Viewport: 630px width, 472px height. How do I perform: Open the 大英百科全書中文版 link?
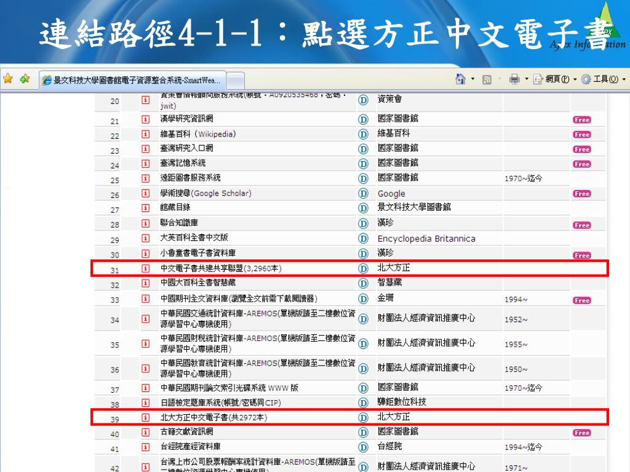[x=194, y=238]
